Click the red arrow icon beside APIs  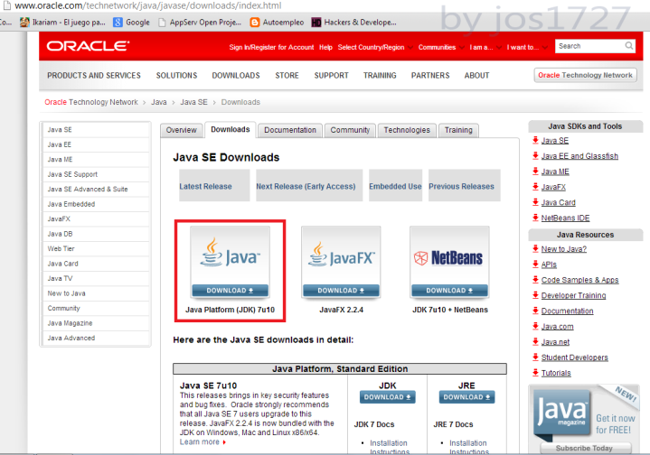[x=535, y=265]
